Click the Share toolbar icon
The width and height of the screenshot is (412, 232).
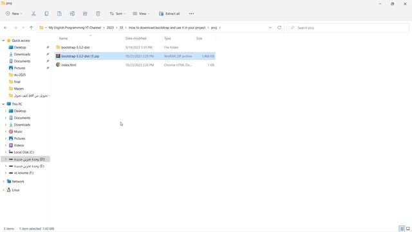[85, 14]
